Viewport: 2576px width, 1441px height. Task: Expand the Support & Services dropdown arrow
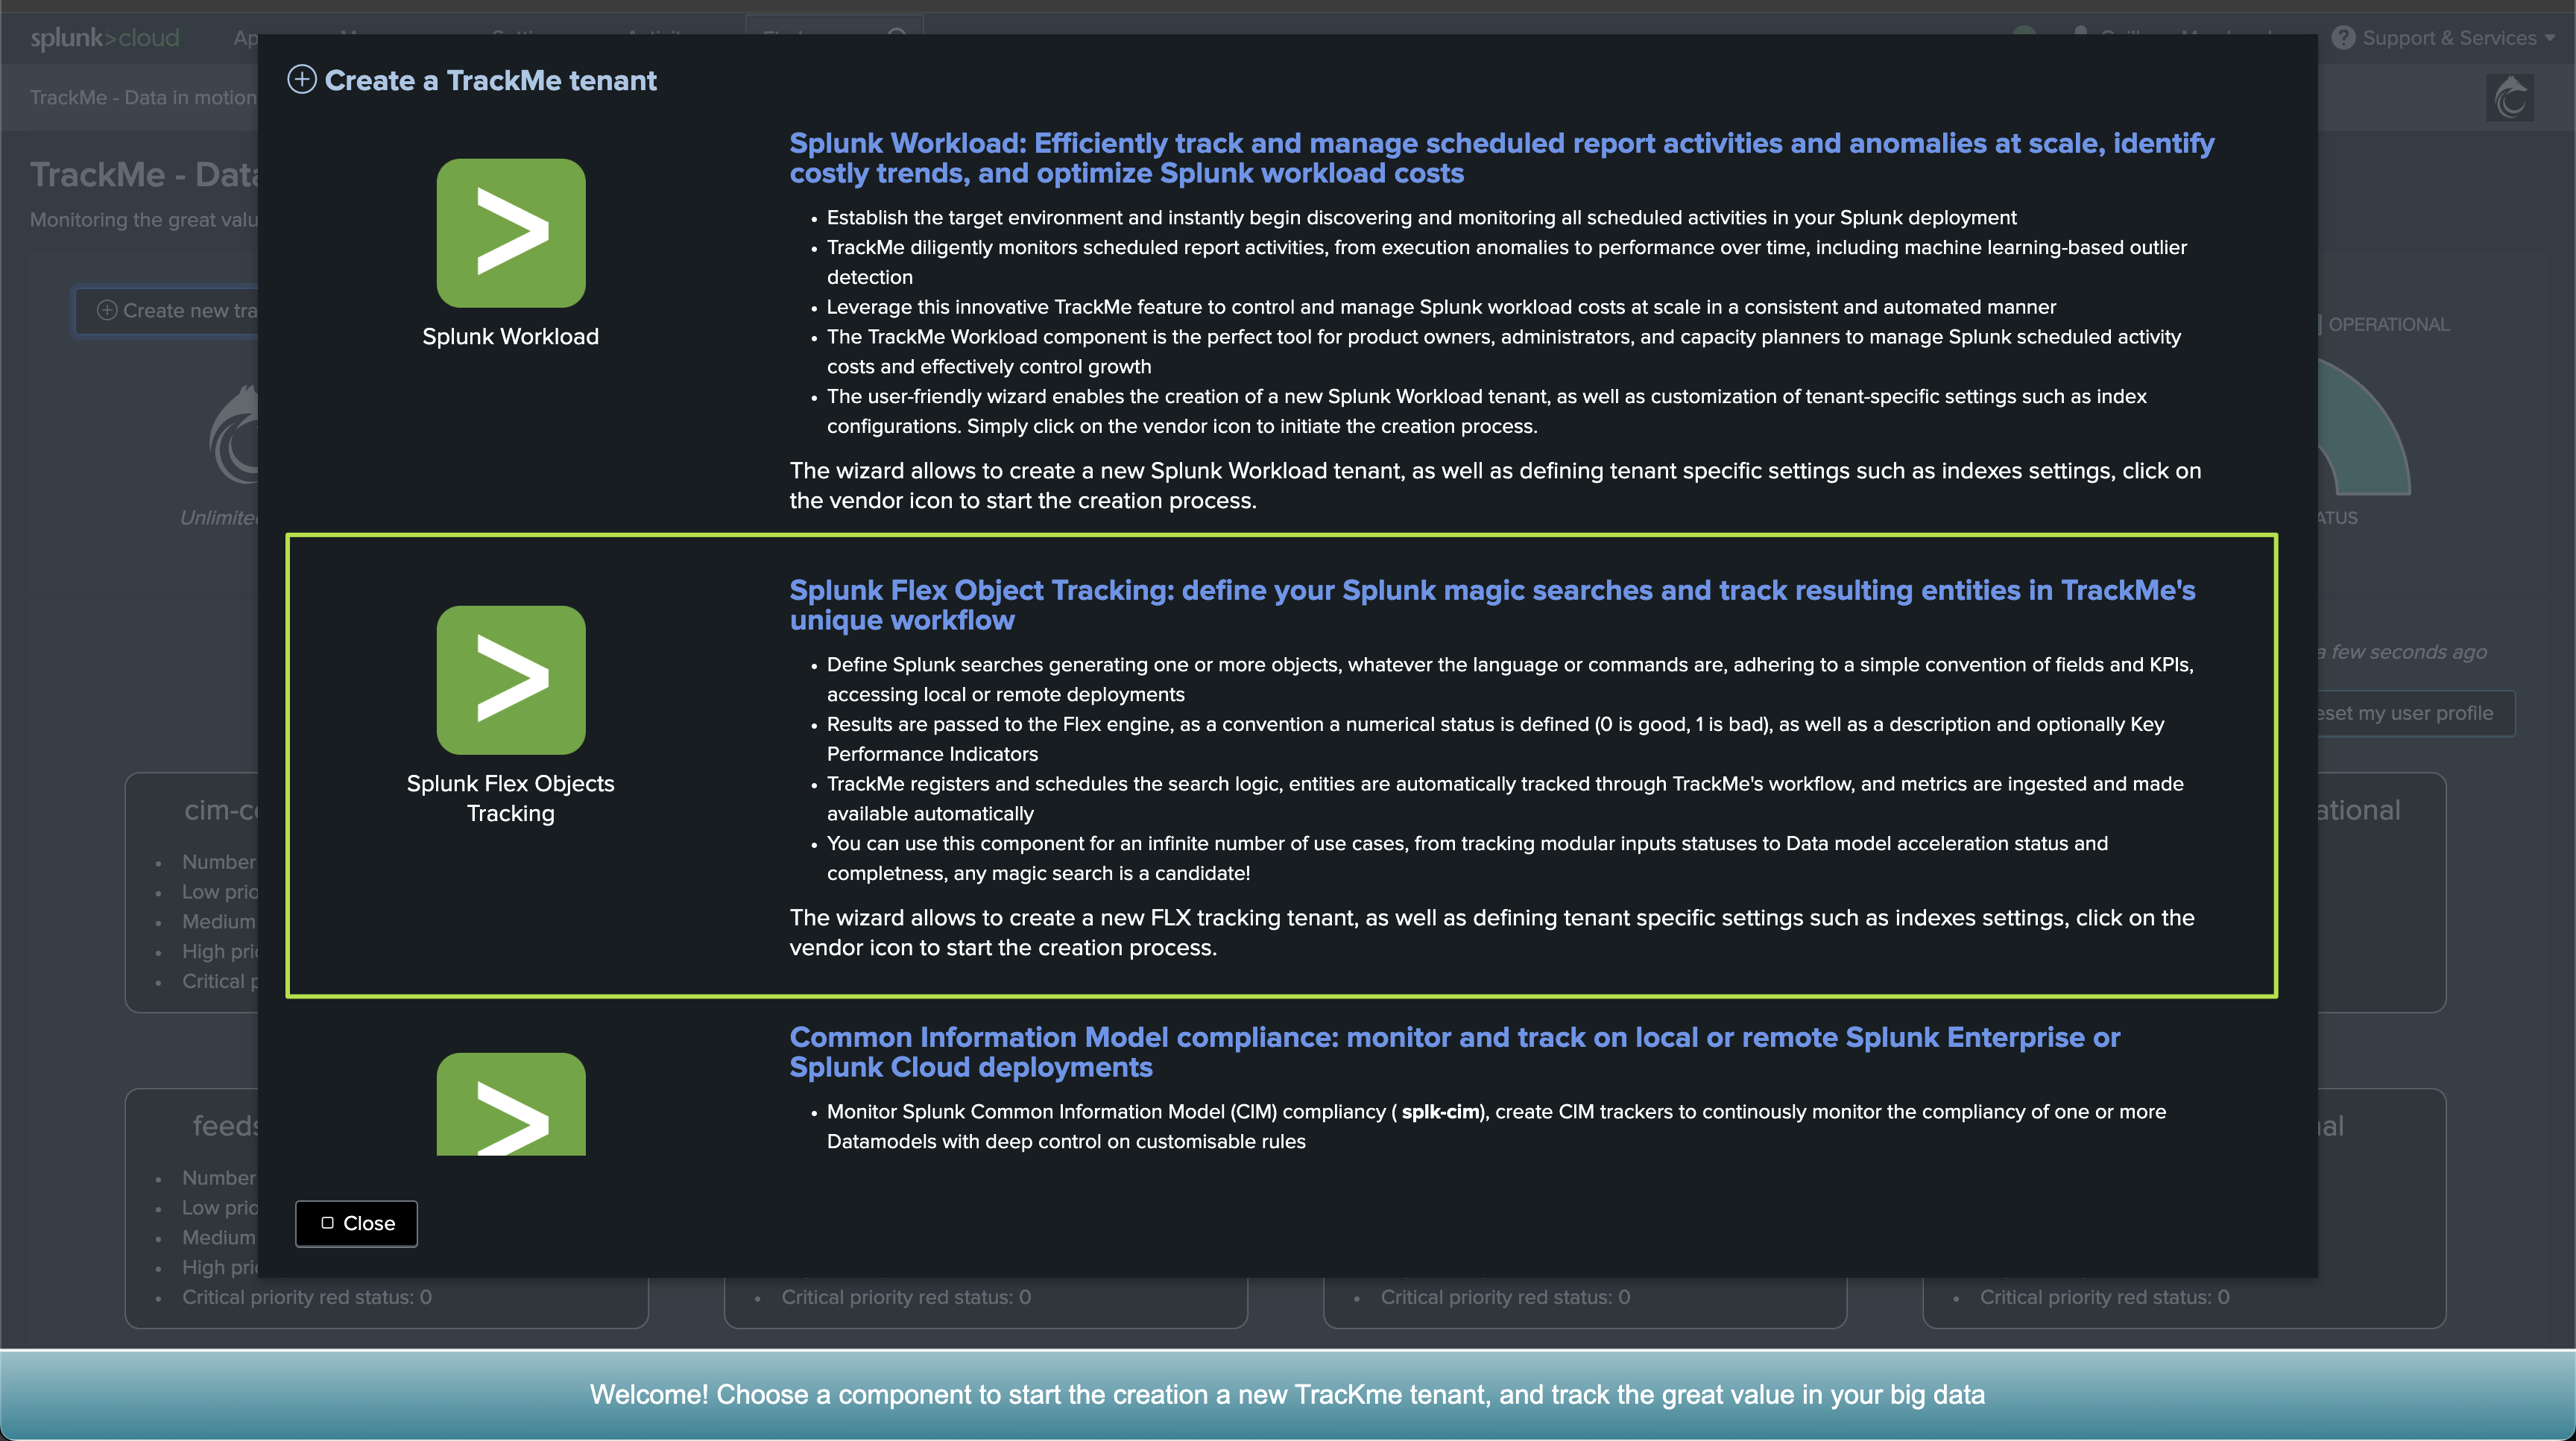pos(2550,38)
